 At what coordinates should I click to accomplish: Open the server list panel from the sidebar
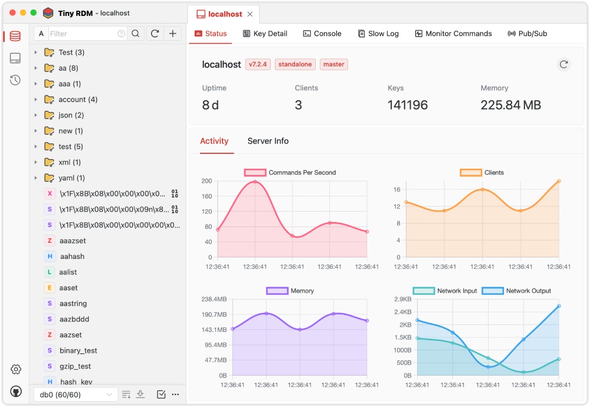pyautogui.click(x=15, y=57)
